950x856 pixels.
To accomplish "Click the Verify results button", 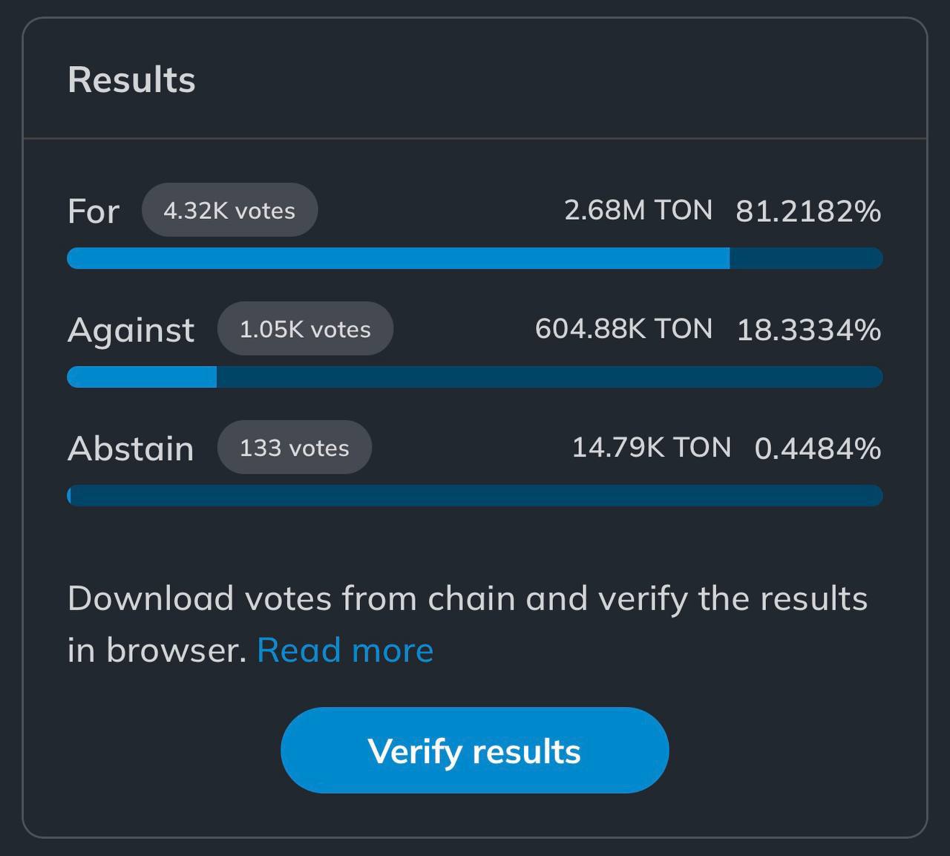I will [x=474, y=750].
